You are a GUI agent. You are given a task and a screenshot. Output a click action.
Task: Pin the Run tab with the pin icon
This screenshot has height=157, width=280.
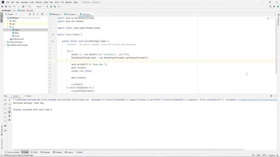coord(5,131)
